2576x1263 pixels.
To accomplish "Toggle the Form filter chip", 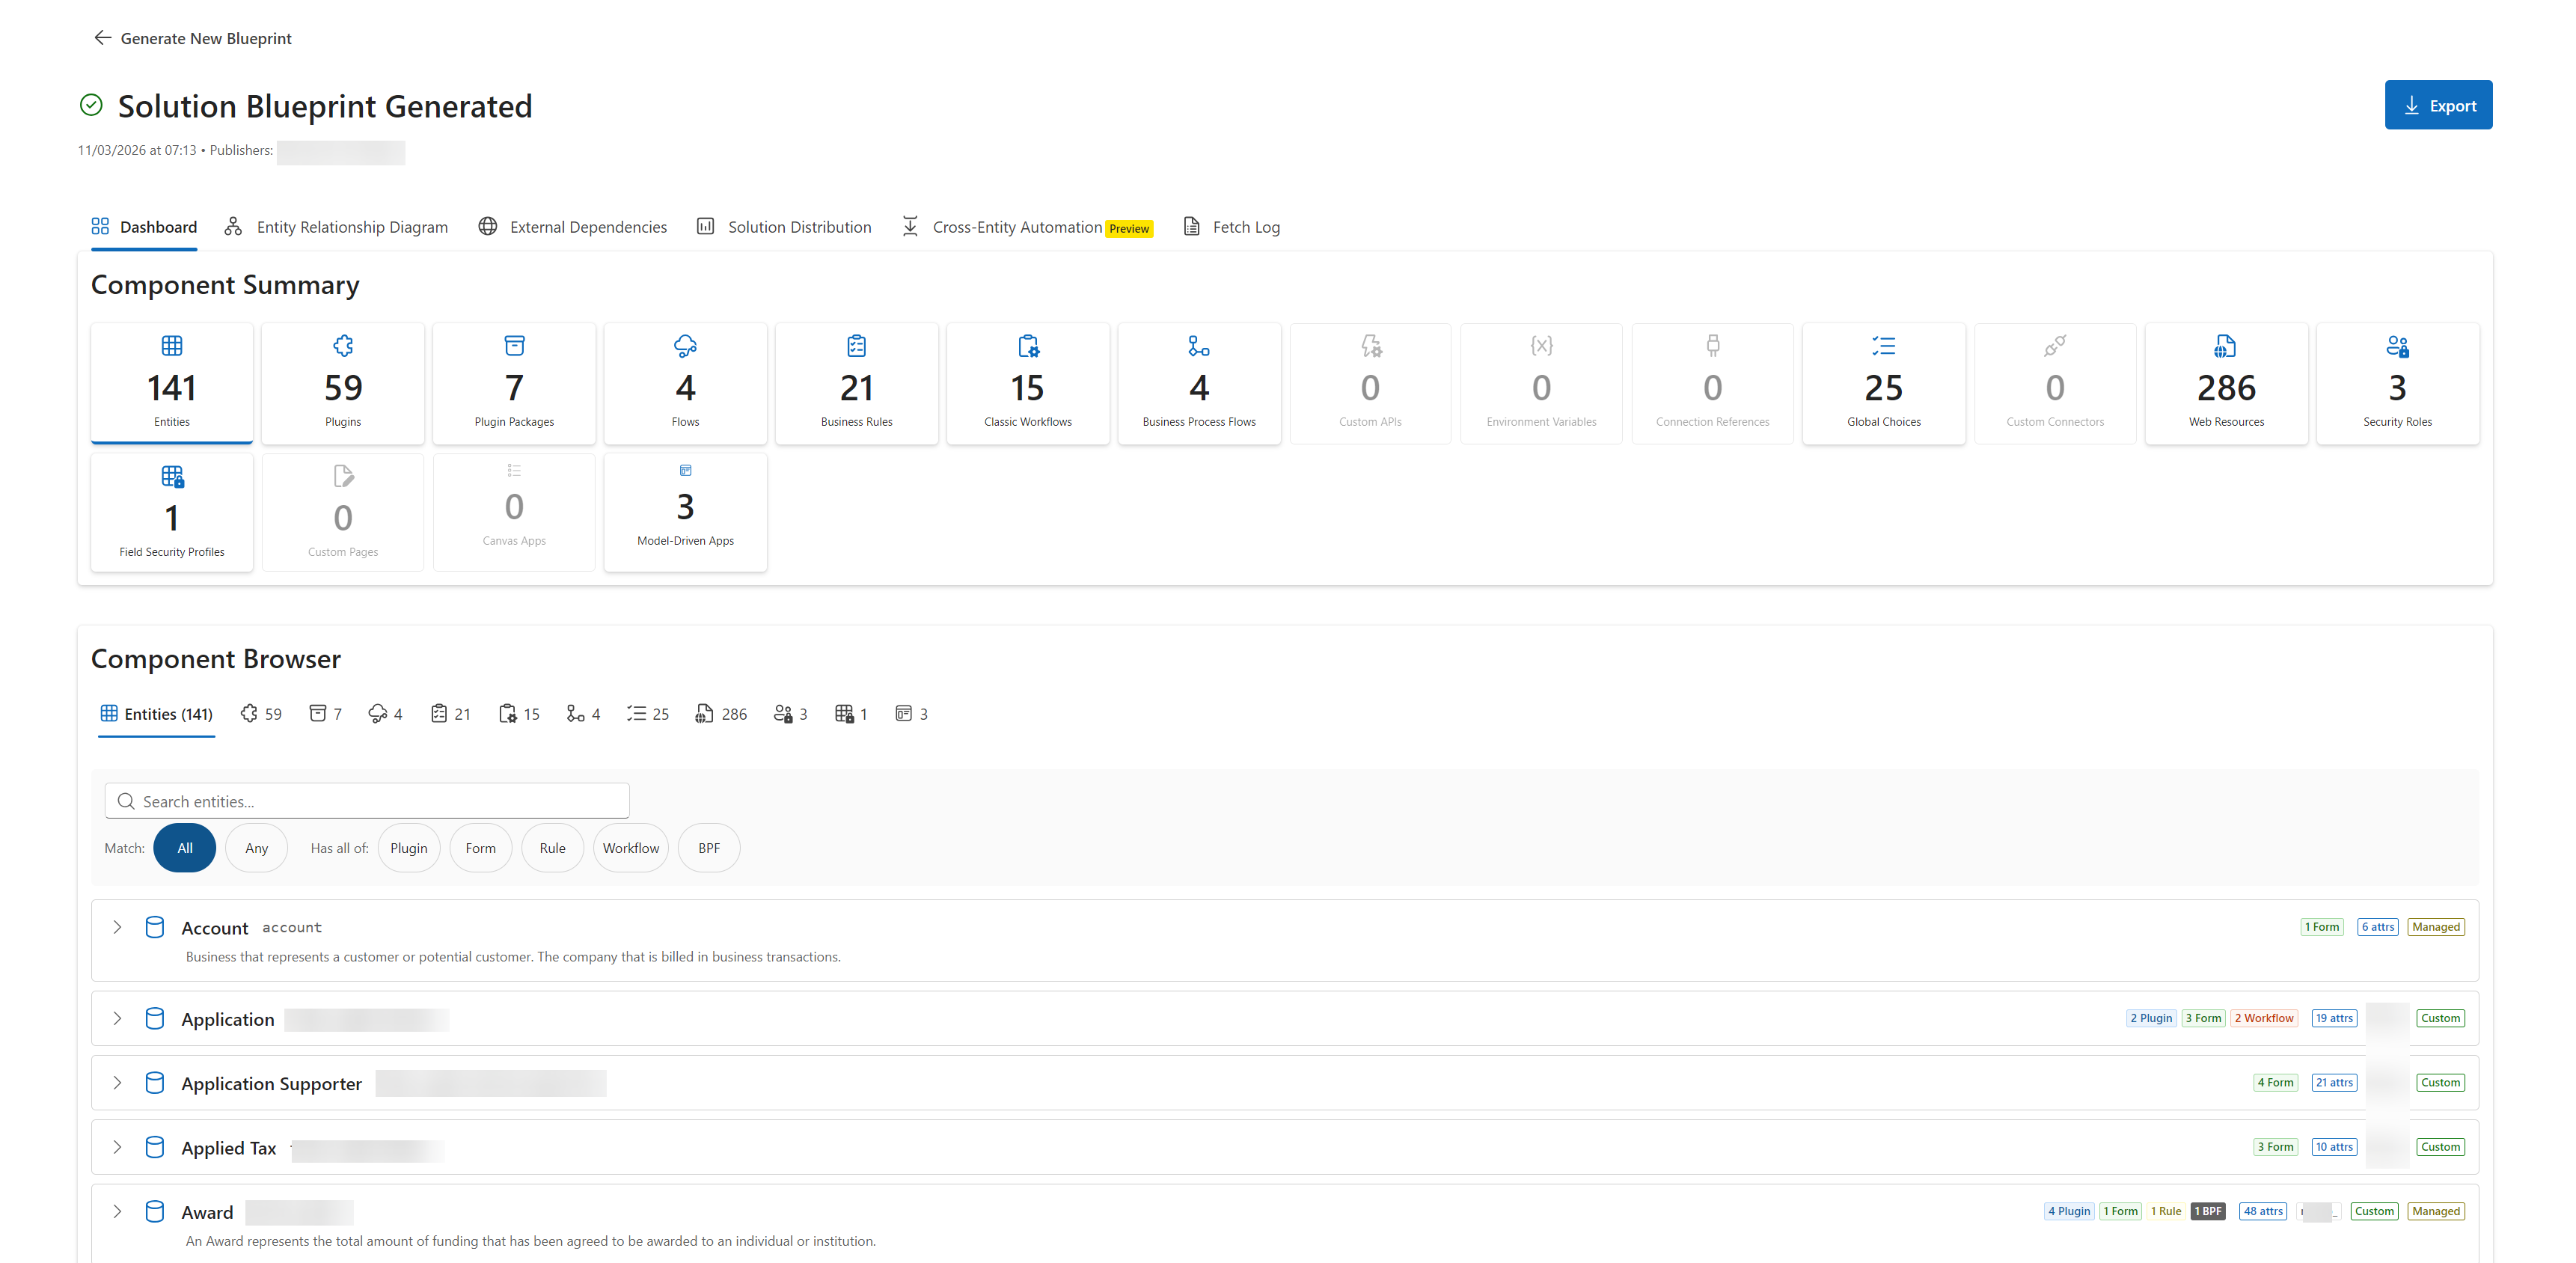I will pyautogui.click(x=481, y=848).
